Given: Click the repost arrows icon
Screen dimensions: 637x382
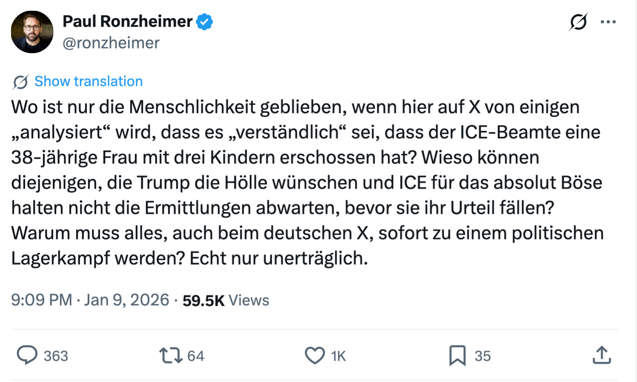Looking at the screenshot, I should pos(171,355).
